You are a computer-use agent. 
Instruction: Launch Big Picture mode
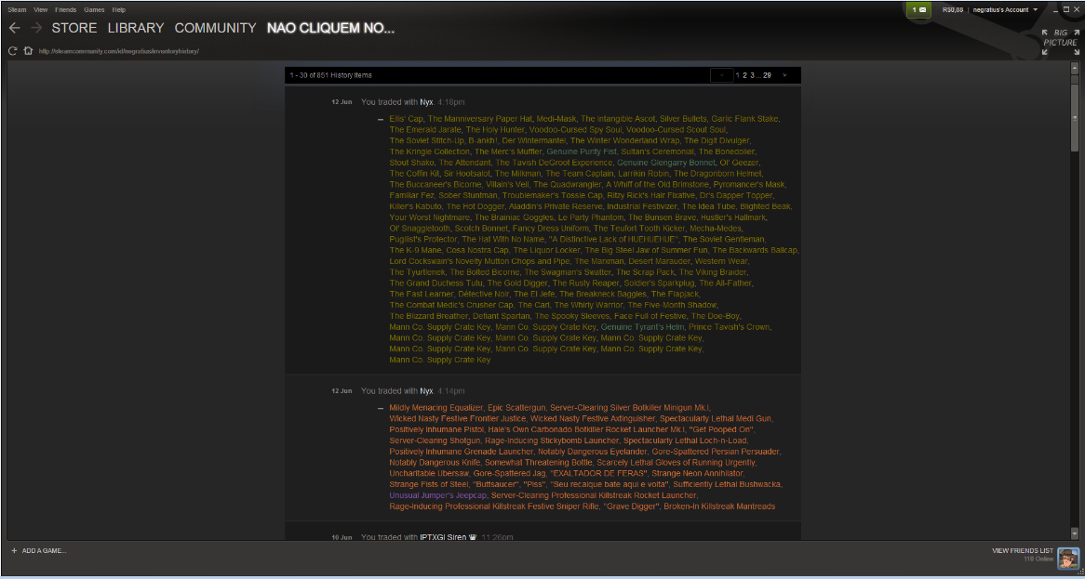pos(1060,42)
